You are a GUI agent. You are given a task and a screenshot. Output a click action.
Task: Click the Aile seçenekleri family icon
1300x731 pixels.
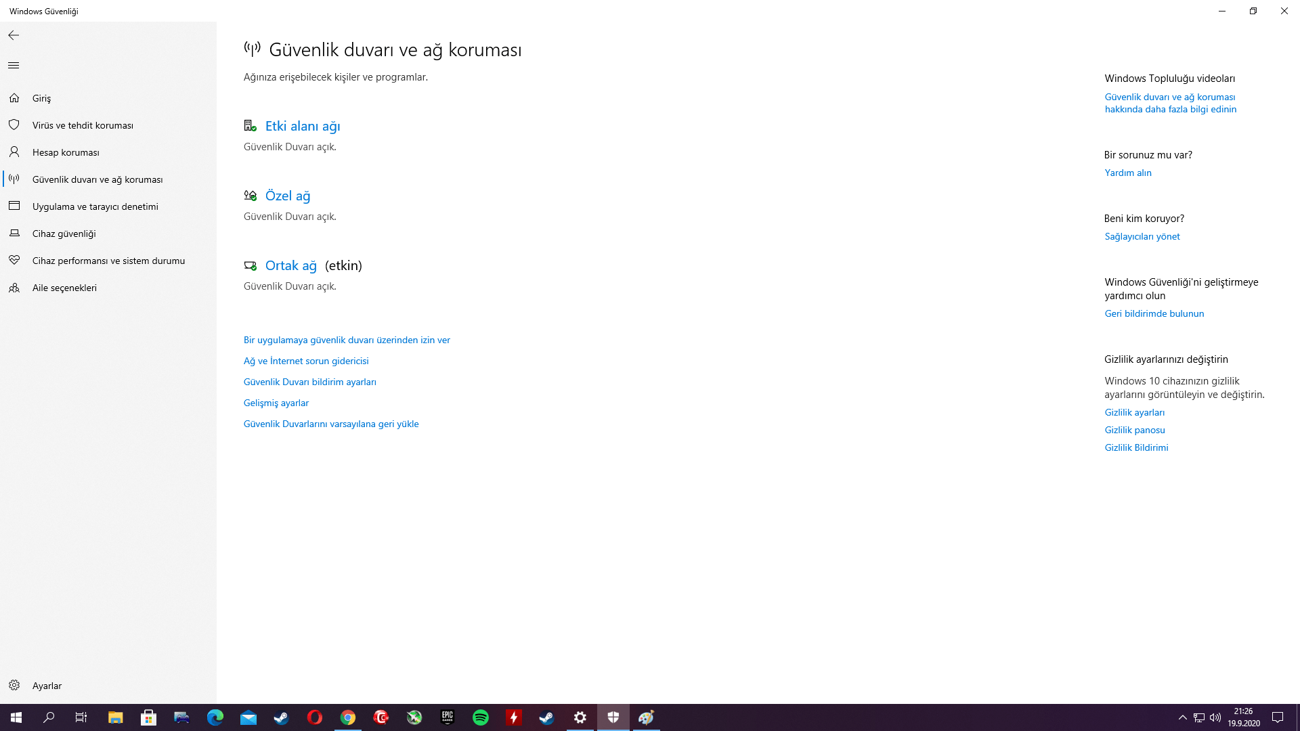click(14, 288)
